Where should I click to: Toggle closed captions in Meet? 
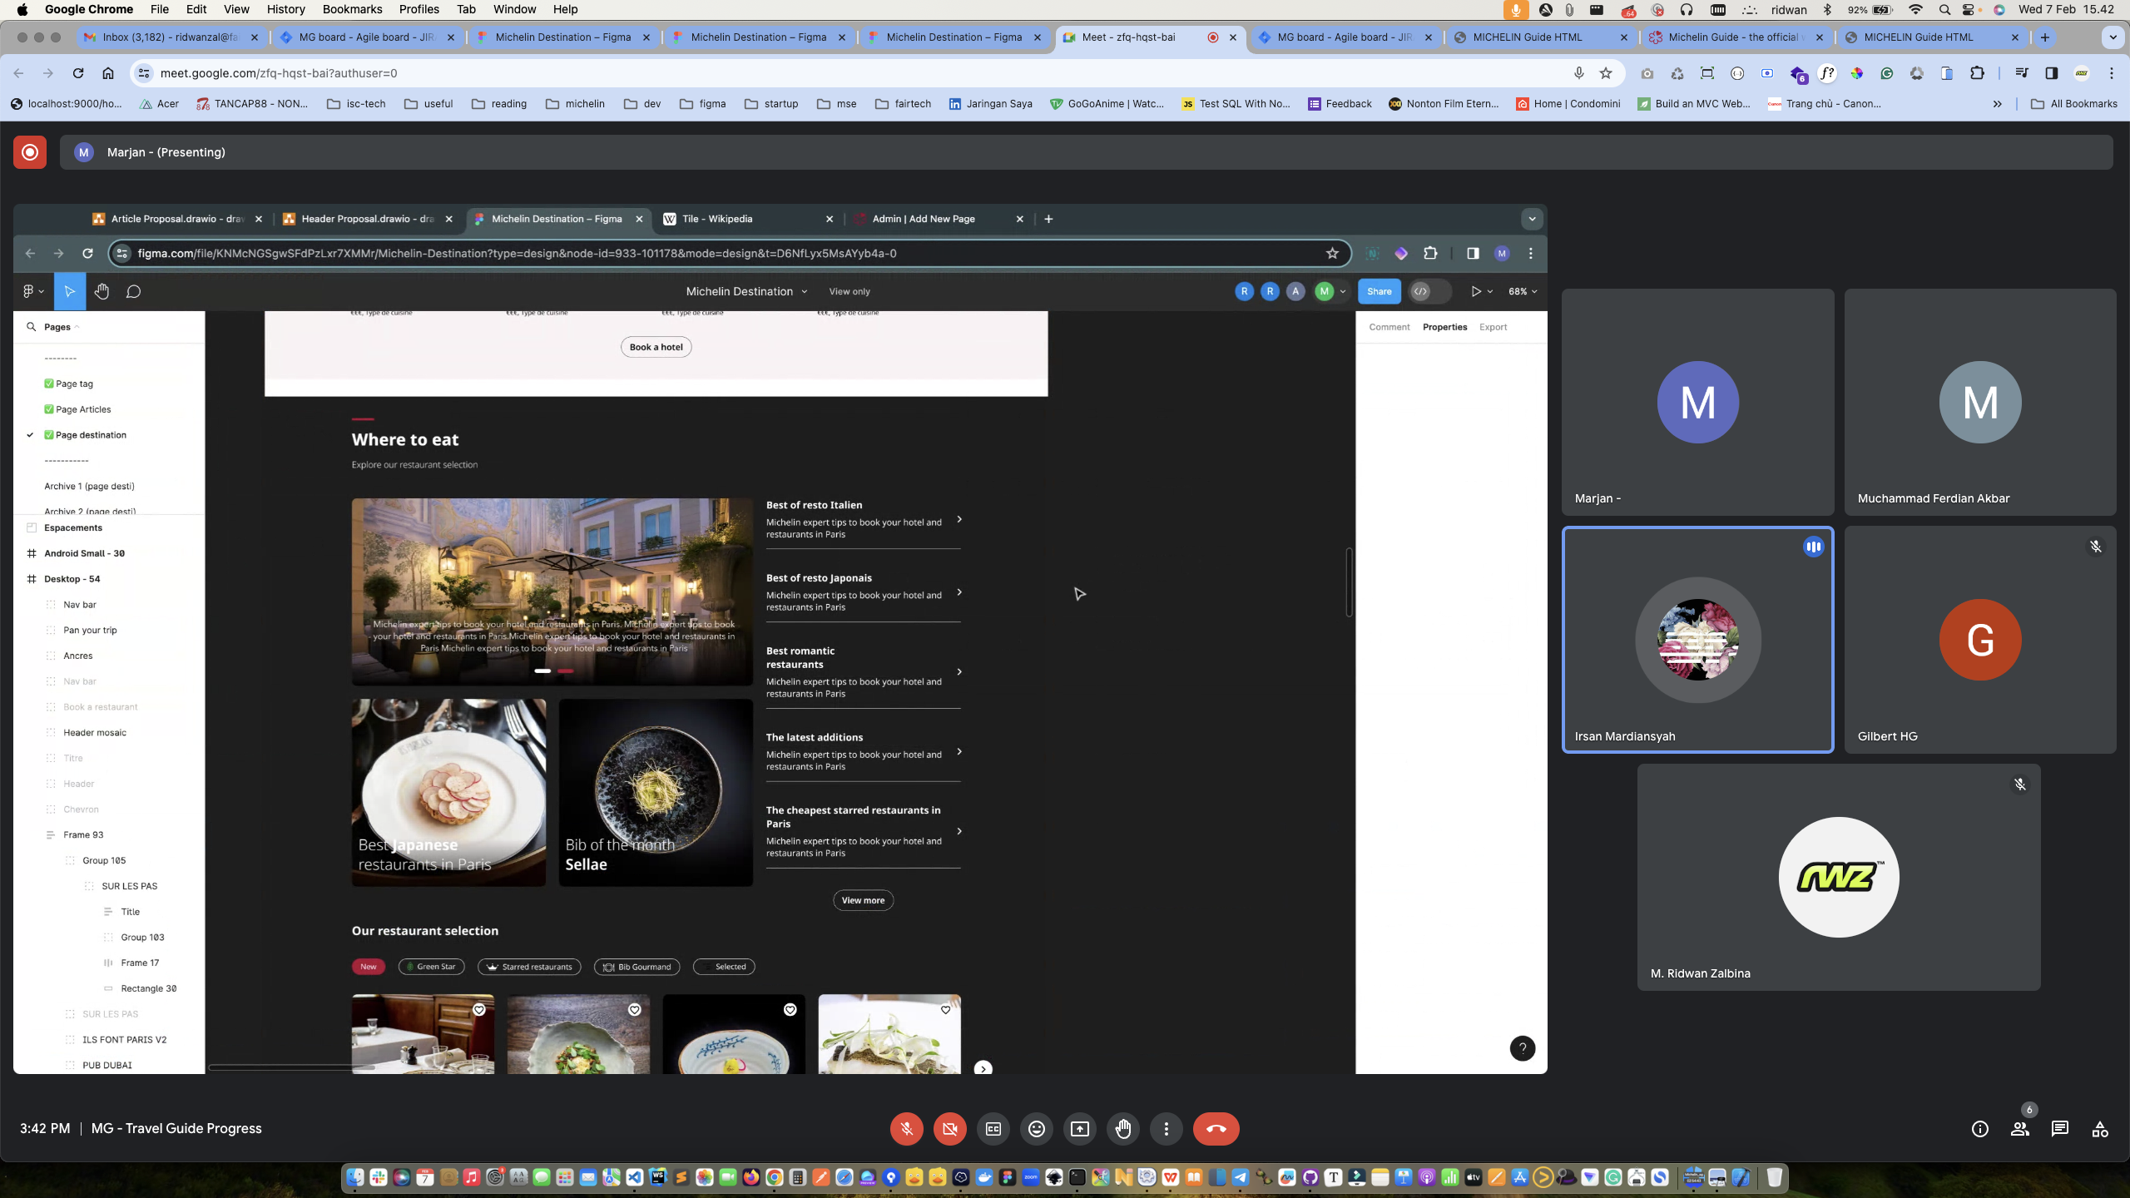(993, 1129)
